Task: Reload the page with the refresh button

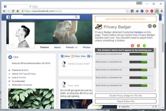Action: pos(13,11)
